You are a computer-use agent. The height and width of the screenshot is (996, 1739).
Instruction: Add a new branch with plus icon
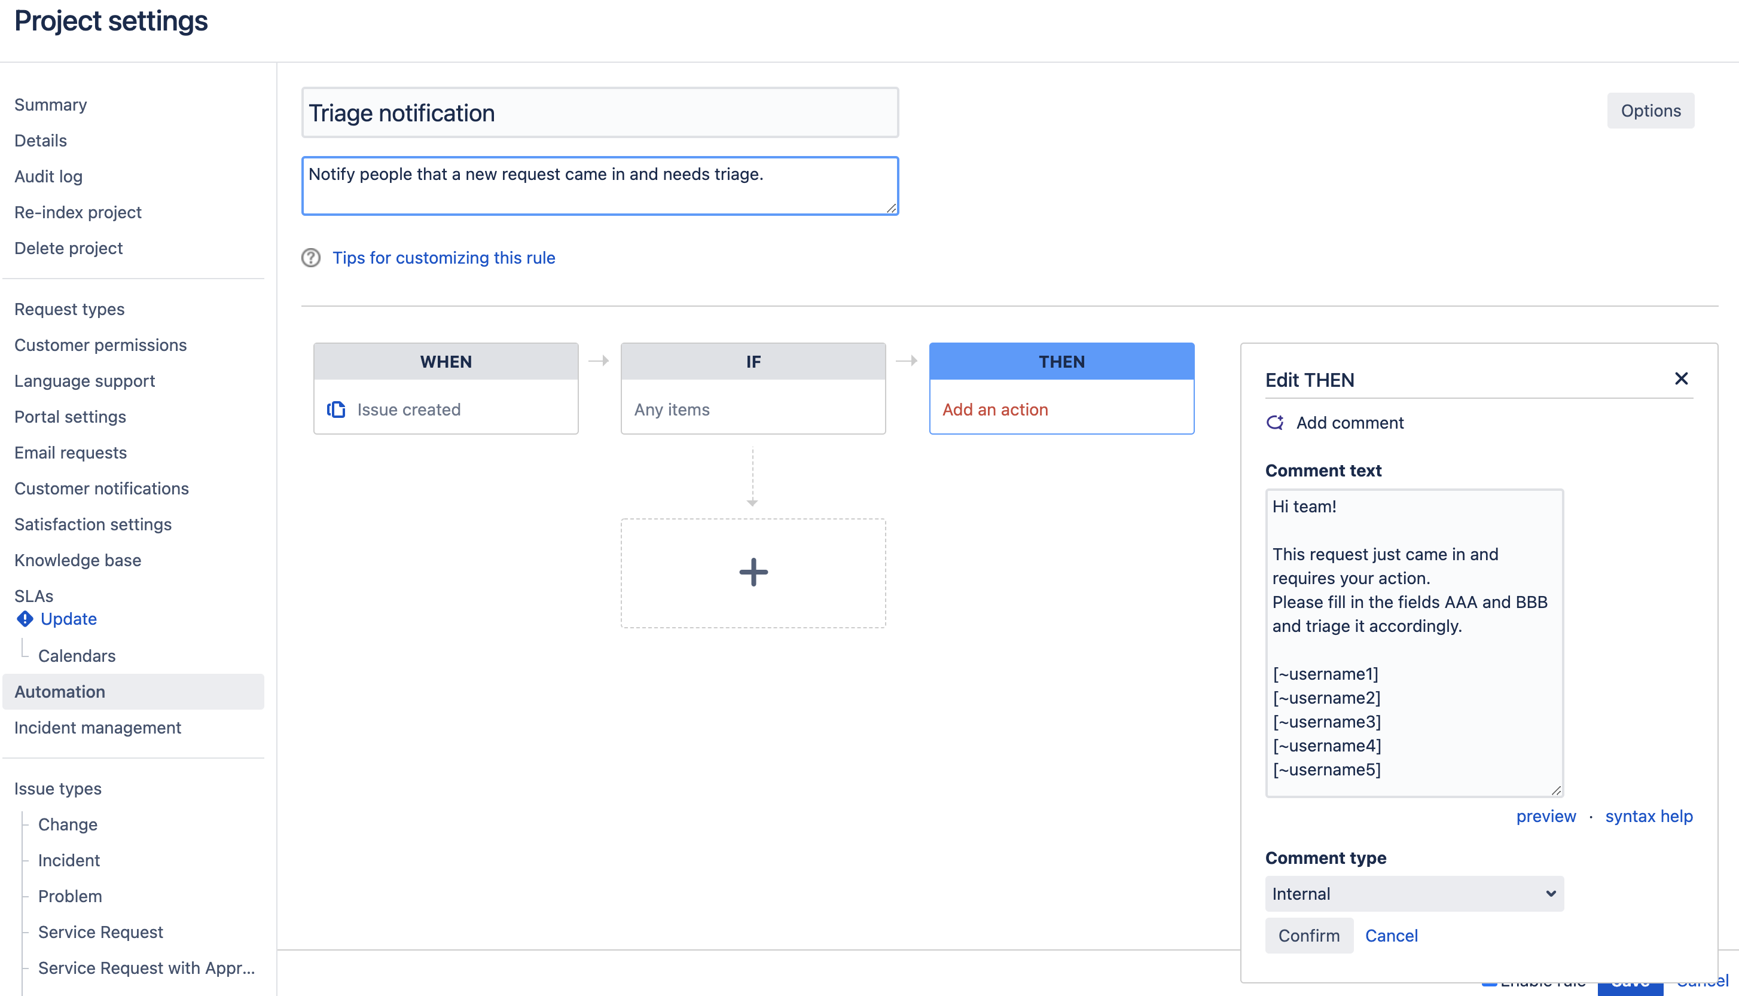coord(753,573)
